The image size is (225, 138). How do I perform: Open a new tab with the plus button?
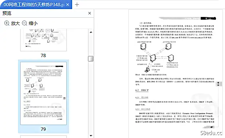77,5
